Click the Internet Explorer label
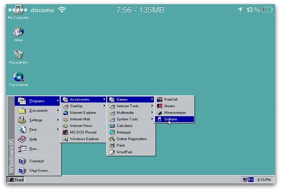 pos(83,112)
